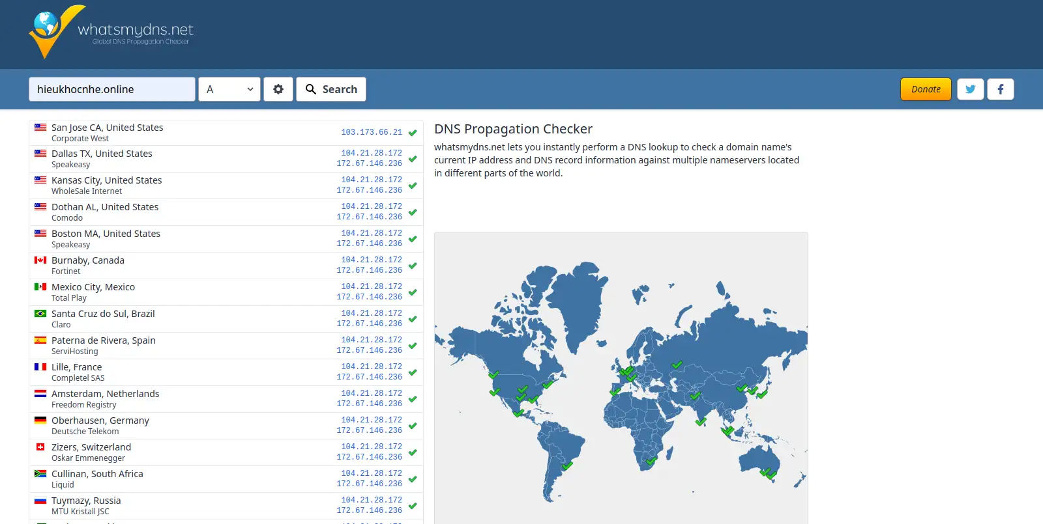
Task: Click the Brazil checkmark on world map
Action: 567,465
